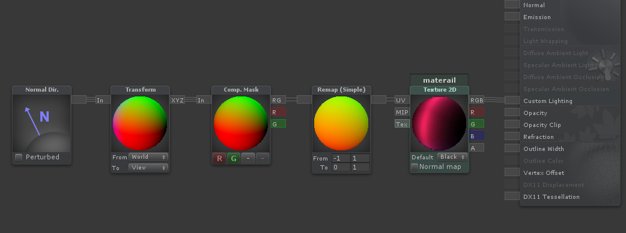This screenshot has height=233, width=626.
Task: Click the Light Wrapping label on main node
Action: (545, 41)
